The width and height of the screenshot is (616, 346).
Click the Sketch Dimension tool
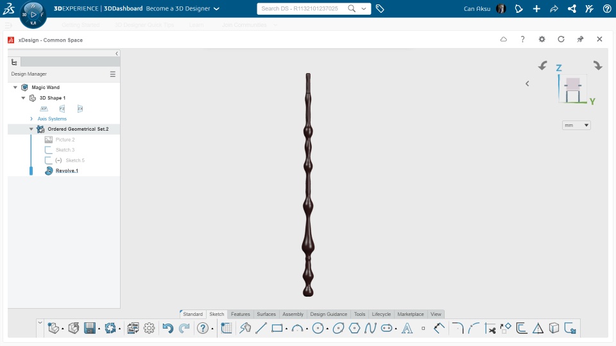[439, 328]
